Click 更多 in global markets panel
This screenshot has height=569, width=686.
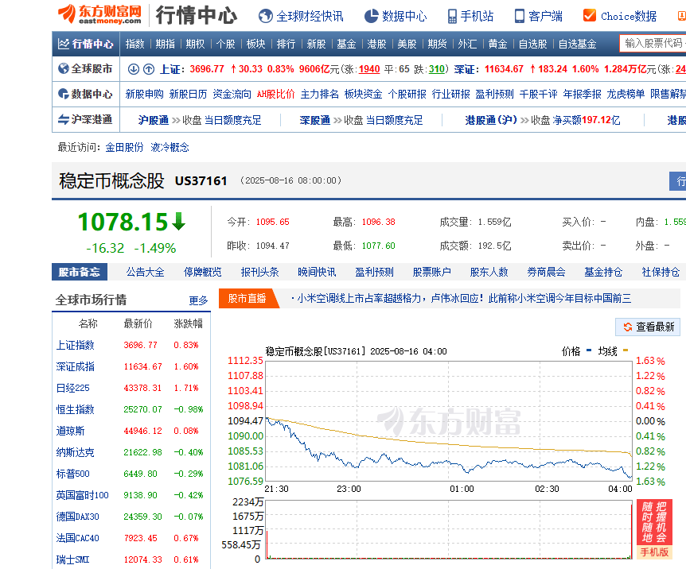198,300
